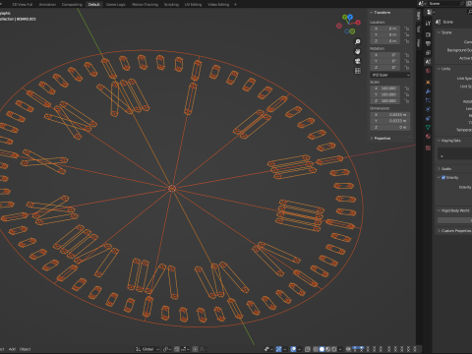472x354 pixels.
Task: Open the Active Tool properties tab icon
Action: [428, 24]
